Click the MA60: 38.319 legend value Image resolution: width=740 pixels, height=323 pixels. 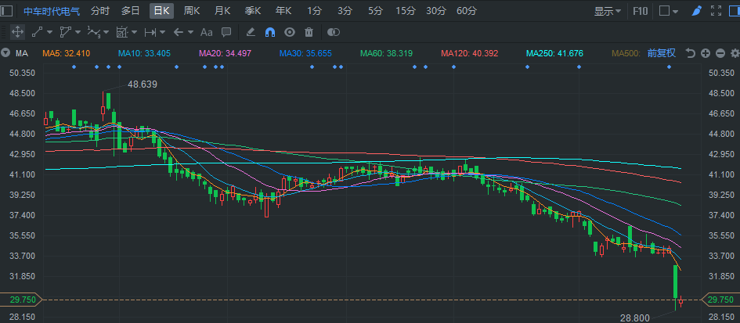coord(386,53)
